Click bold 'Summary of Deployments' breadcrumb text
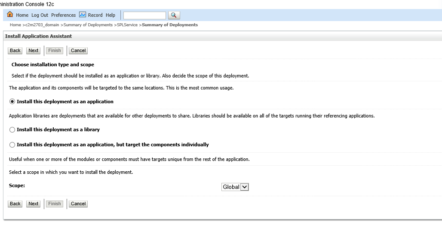442x247 pixels. (x=170, y=25)
